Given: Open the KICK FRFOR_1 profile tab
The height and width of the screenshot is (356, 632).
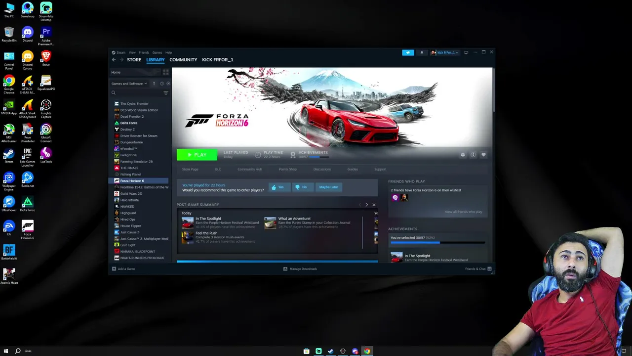Looking at the screenshot, I should click(x=217, y=60).
